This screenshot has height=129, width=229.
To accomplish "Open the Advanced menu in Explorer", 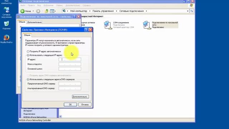I will pos(73,5).
